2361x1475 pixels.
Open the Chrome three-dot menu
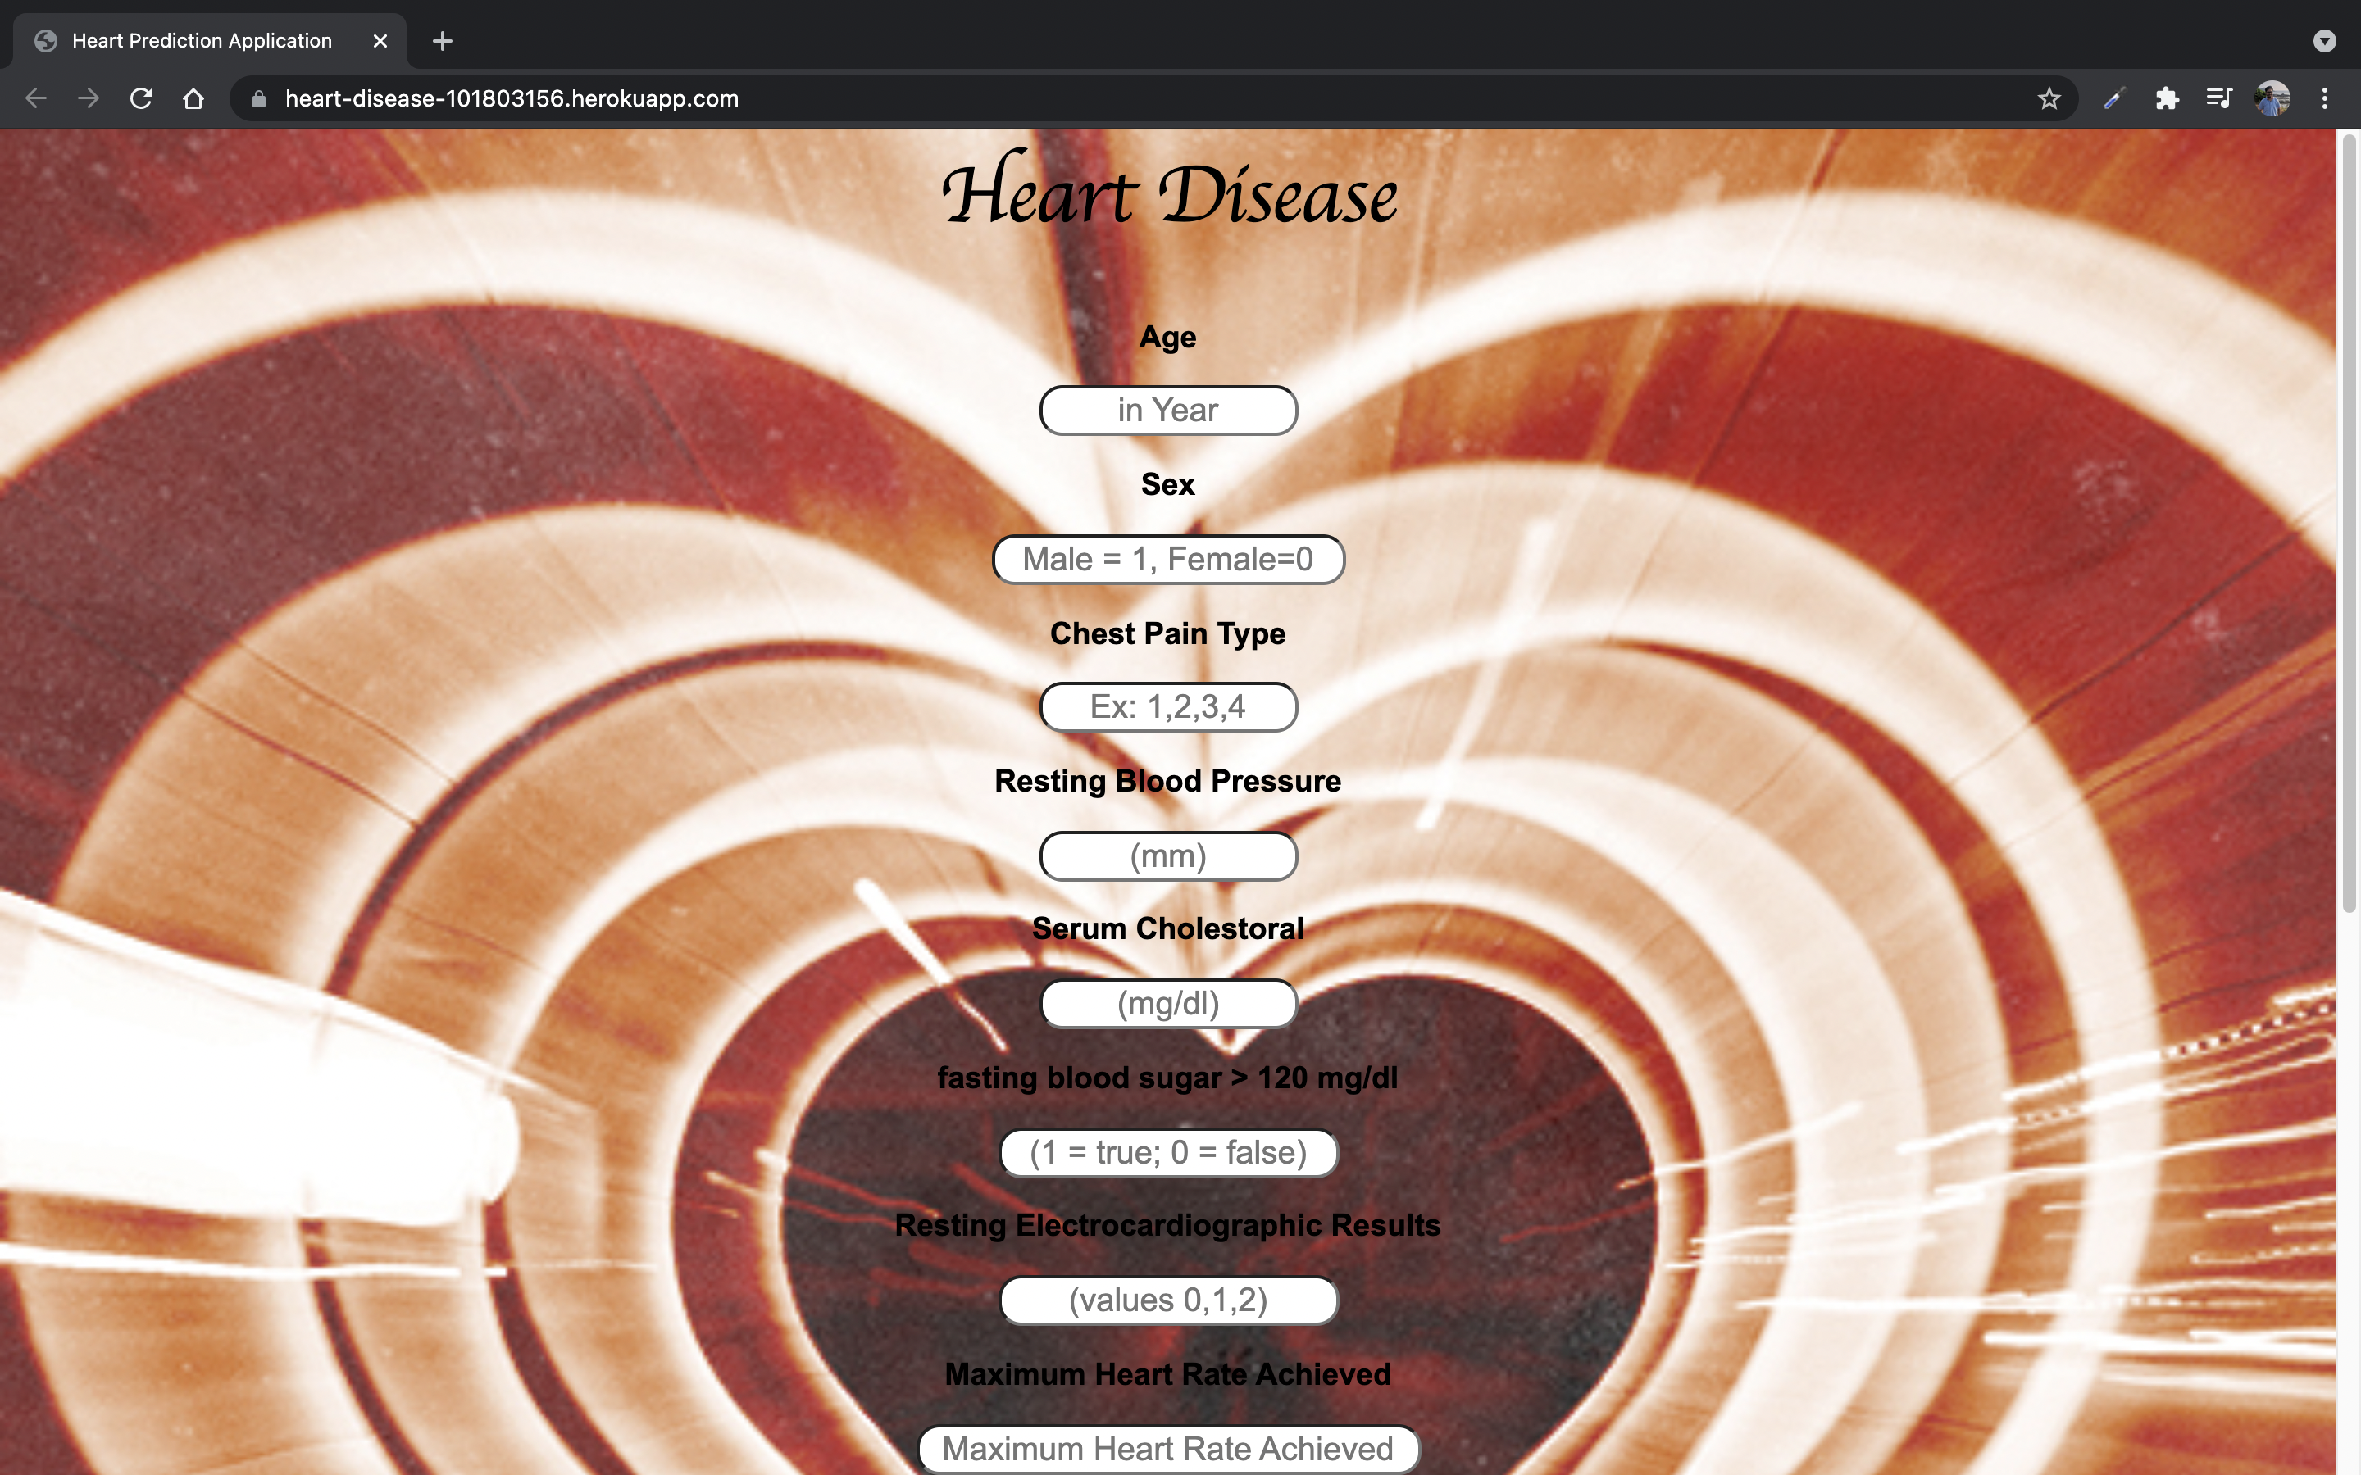(x=2325, y=98)
